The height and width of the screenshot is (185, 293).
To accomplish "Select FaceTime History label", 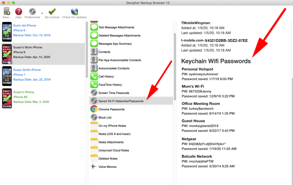I will tap(110, 85).
